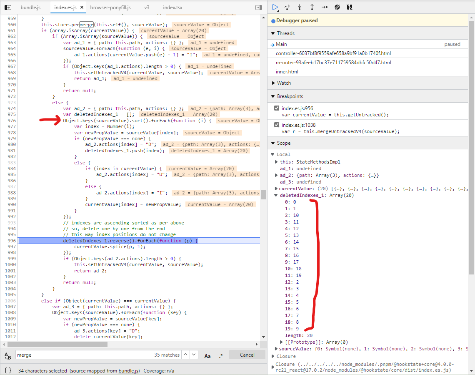Set breakpoint on line number 996
This screenshot has width=475, height=375.
tap(12, 240)
